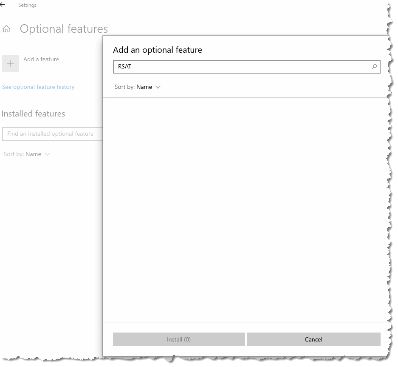Open the See optional feature history link
This screenshot has width=398, height=367.
point(38,87)
